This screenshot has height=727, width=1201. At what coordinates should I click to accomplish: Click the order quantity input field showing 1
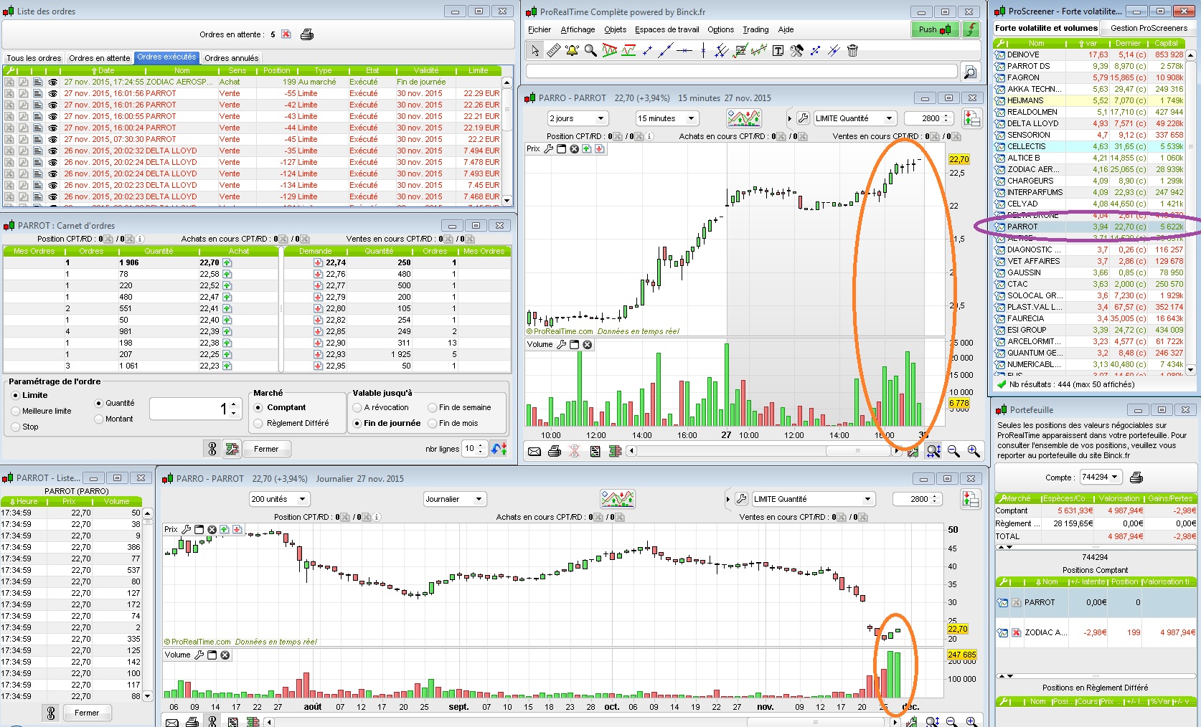pos(189,409)
